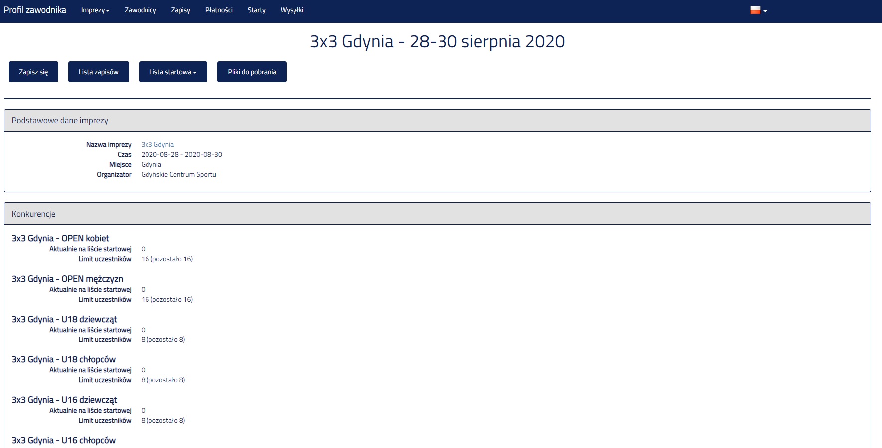Go to Zawodnicy in the navbar
The width and height of the screenshot is (882, 448).
tap(140, 10)
